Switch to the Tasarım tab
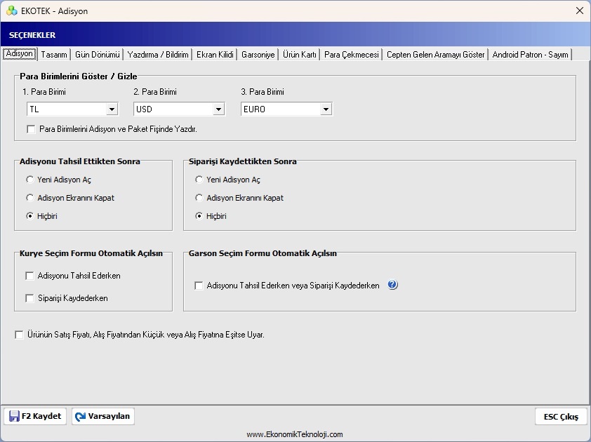 (54, 55)
